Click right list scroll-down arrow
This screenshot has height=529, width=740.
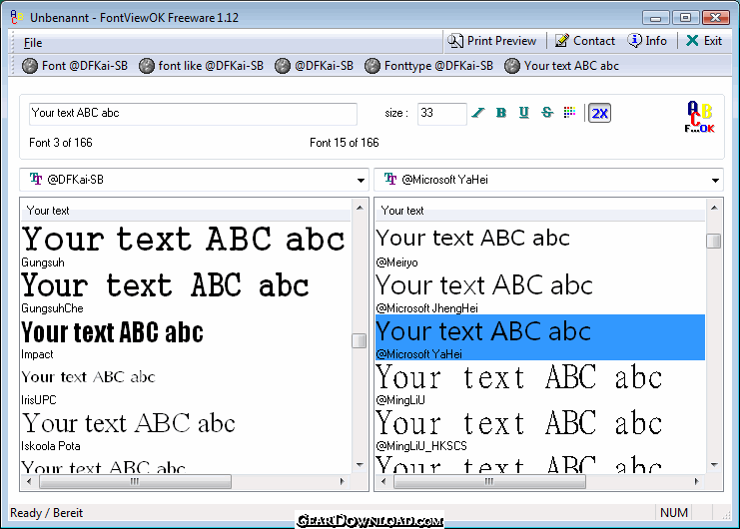(714, 465)
